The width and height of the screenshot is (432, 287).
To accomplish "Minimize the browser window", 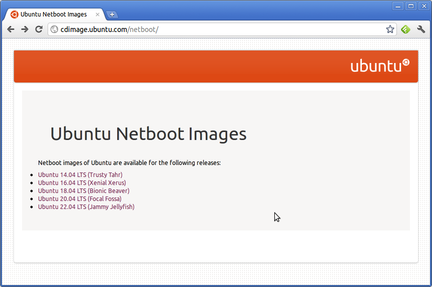I will [398, 6].
